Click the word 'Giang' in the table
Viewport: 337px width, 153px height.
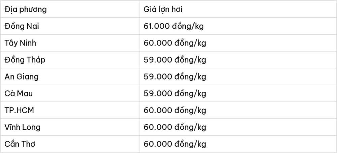point(28,77)
